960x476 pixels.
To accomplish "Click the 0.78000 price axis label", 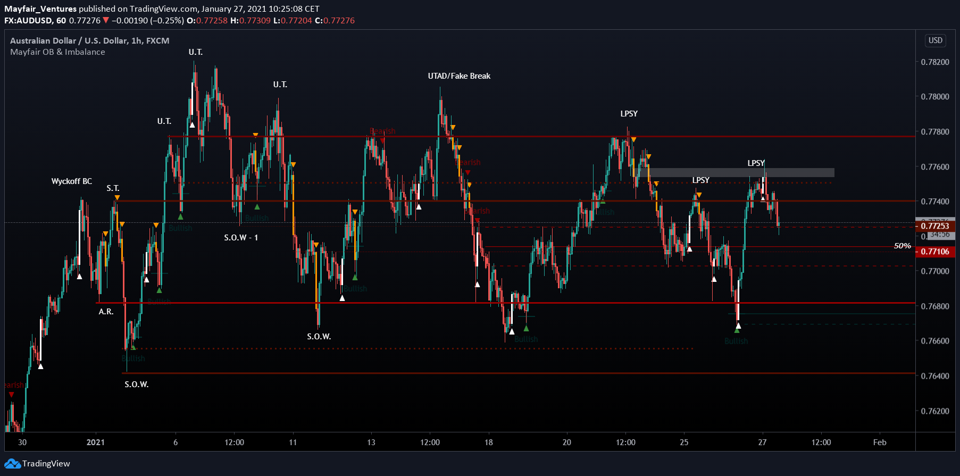I will click(935, 97).
